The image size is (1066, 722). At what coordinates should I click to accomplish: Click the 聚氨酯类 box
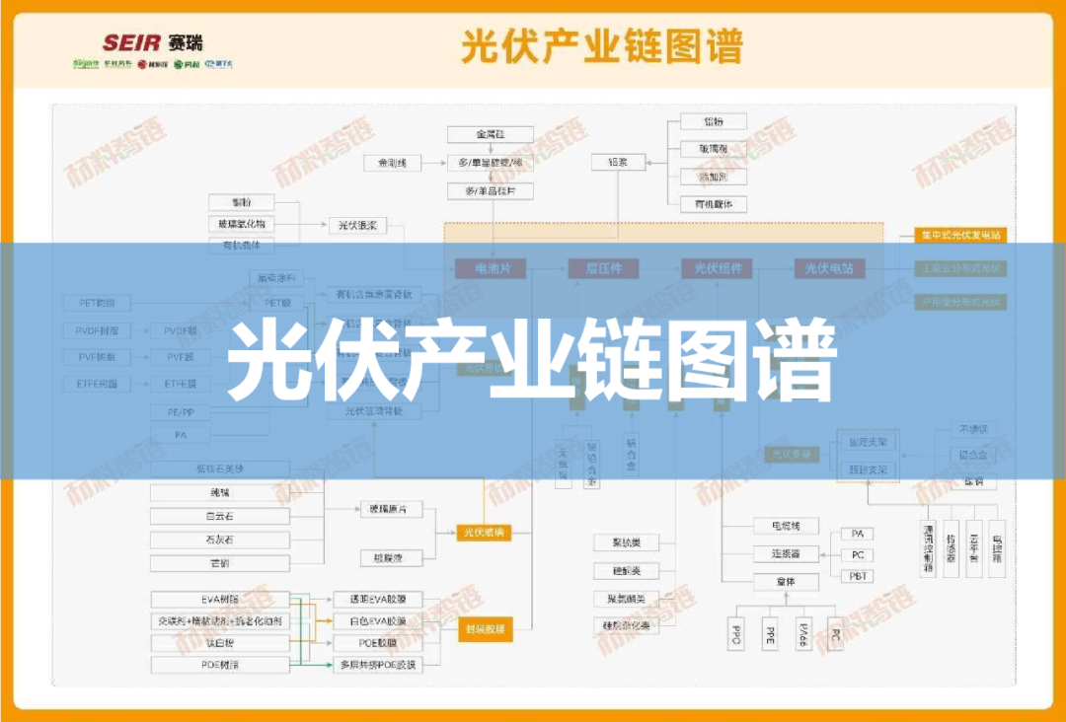coord(626,599)
